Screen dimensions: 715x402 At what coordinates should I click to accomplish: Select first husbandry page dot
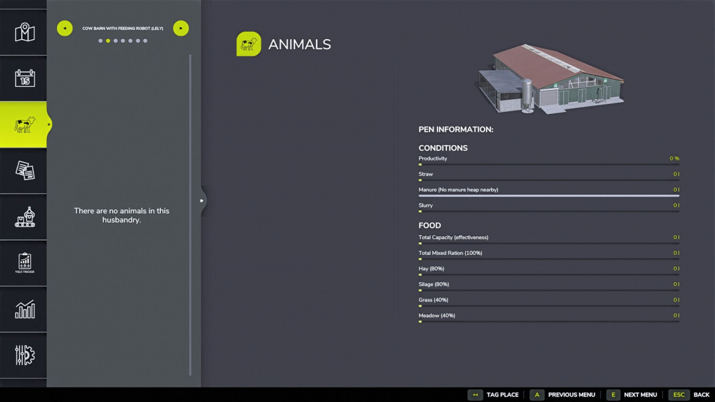click(101, 40)
